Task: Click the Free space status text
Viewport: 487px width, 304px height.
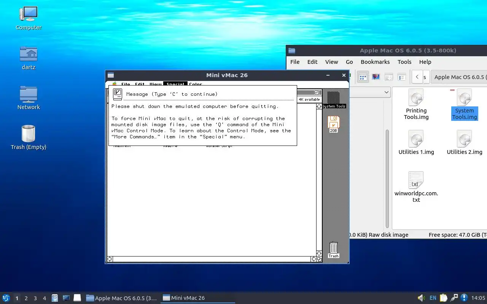Action: tap(458, 235)
